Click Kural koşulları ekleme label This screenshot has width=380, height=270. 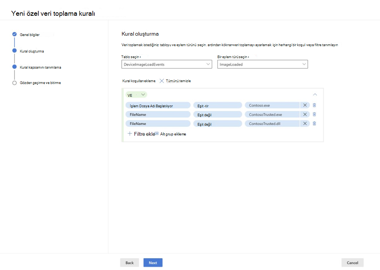point(139,81)
